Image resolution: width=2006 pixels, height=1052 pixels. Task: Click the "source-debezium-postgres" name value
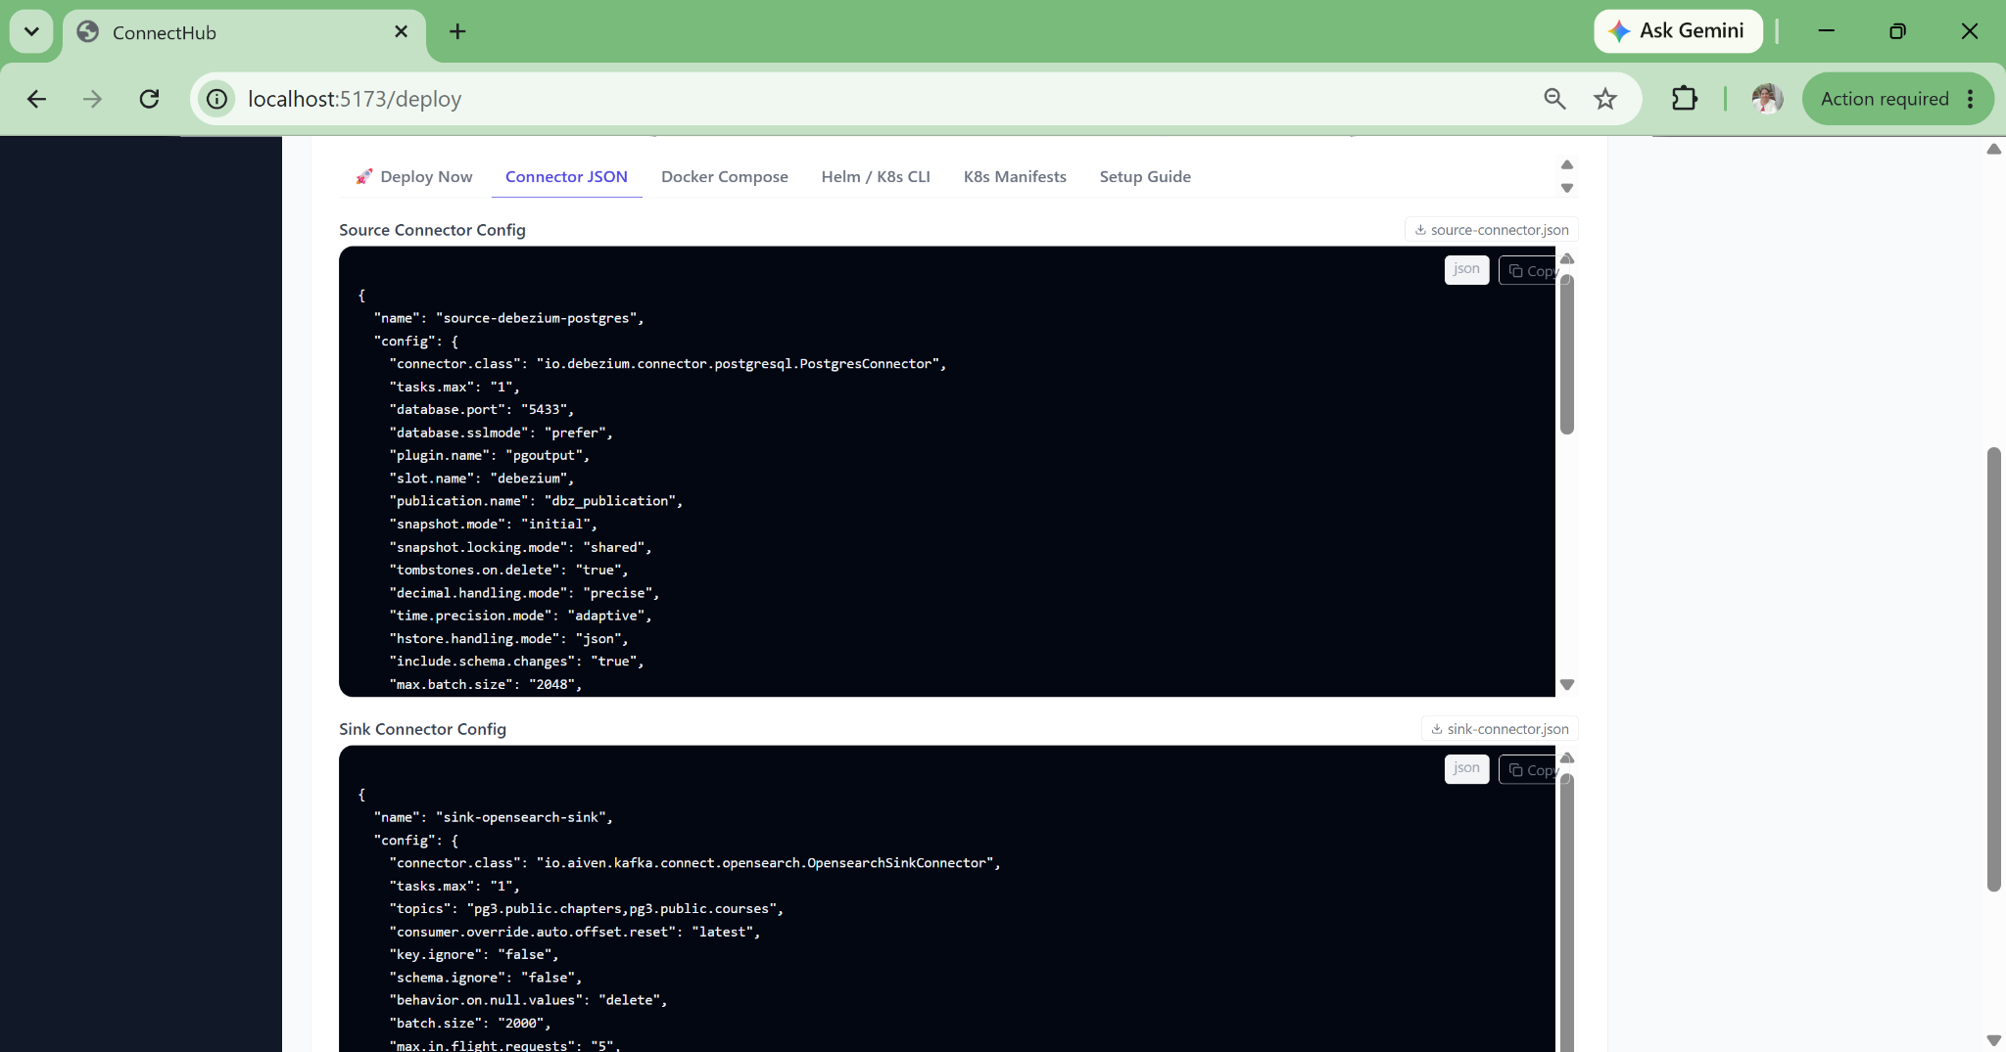pyautogui.click(x=536, y=318)
